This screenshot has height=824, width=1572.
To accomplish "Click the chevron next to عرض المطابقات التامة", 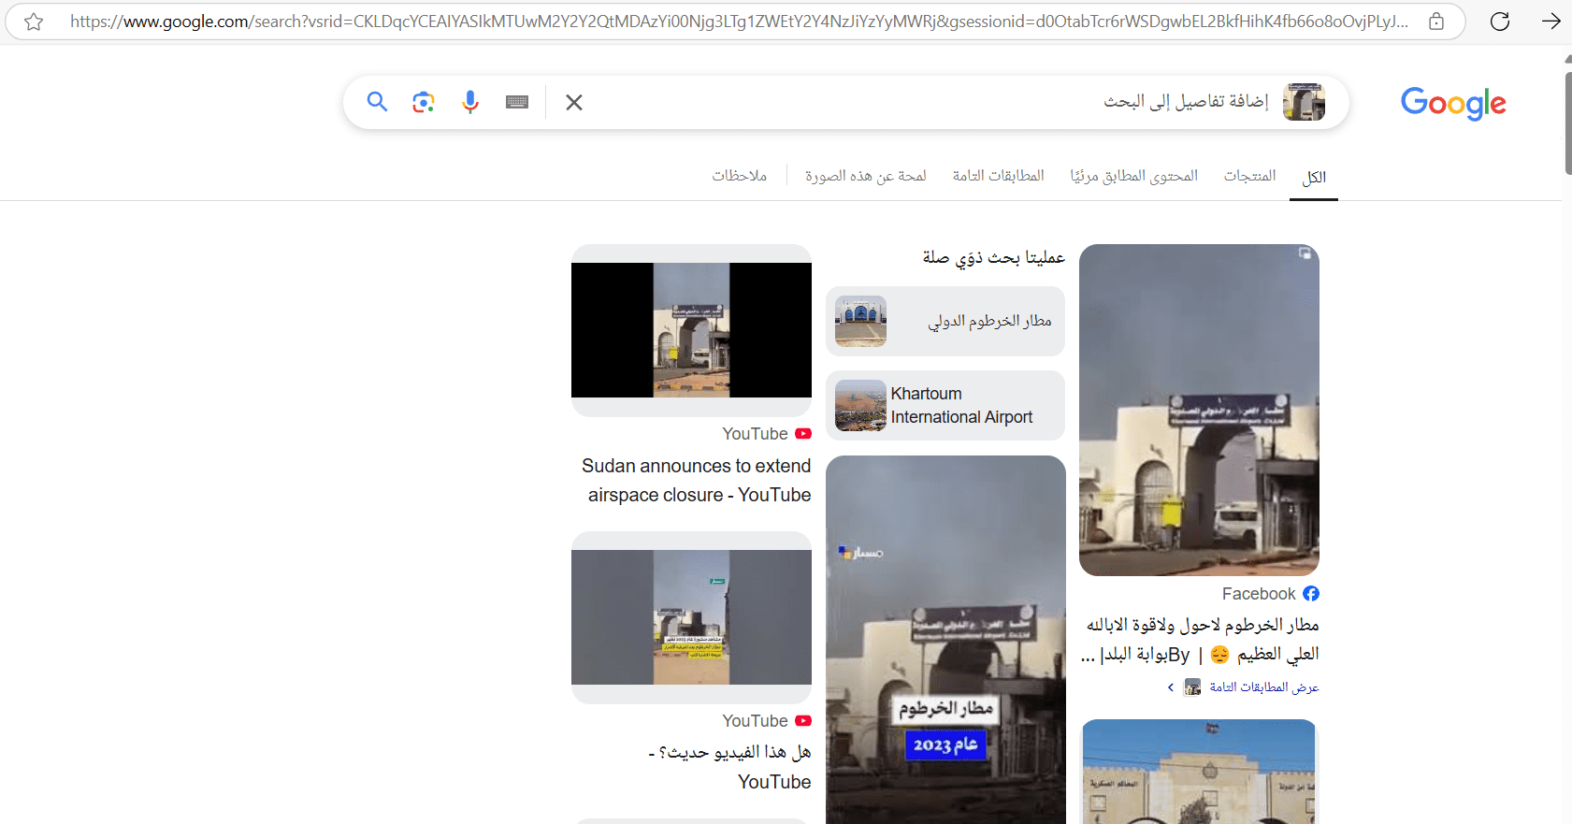I will tap(1171, 687).
